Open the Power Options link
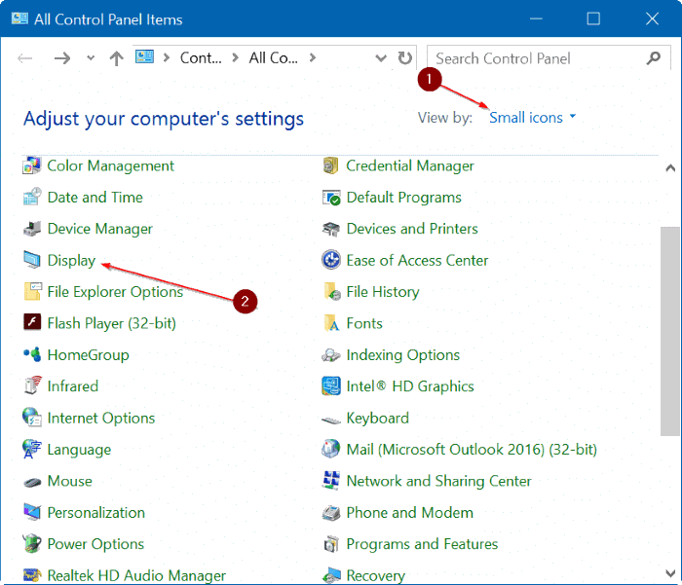682x585 pixels. tap(95, 544)
